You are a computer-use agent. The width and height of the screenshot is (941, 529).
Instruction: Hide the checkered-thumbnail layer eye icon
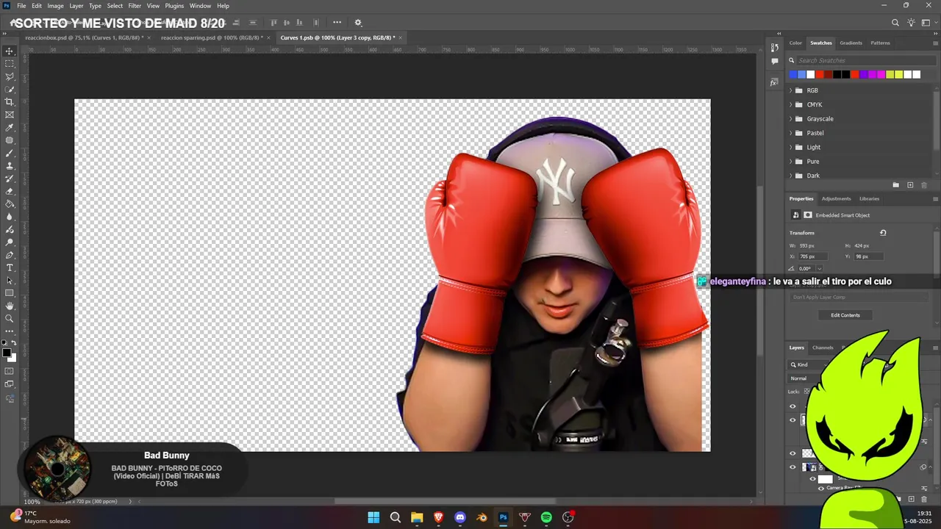coord(792,453)
